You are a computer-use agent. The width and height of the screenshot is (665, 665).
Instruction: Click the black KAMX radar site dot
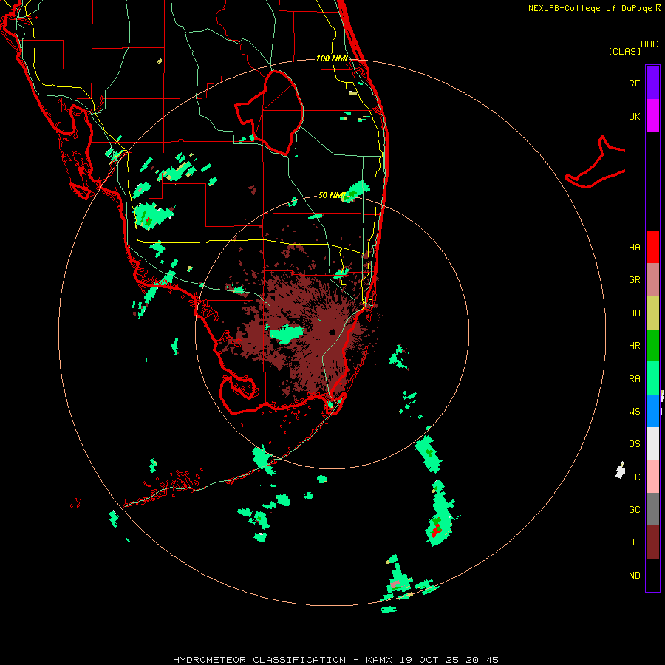click(x=332, y=332)
